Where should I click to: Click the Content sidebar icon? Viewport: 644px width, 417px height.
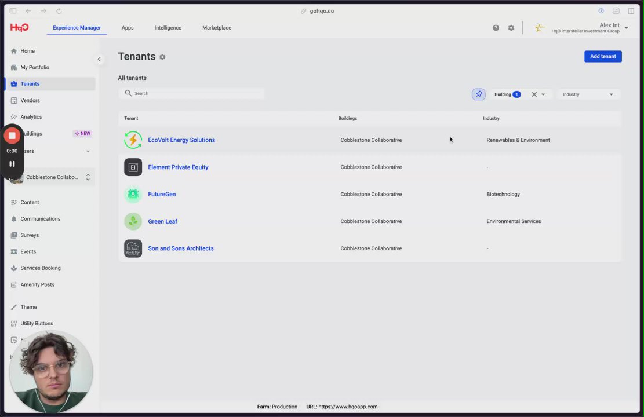[14, 202]
